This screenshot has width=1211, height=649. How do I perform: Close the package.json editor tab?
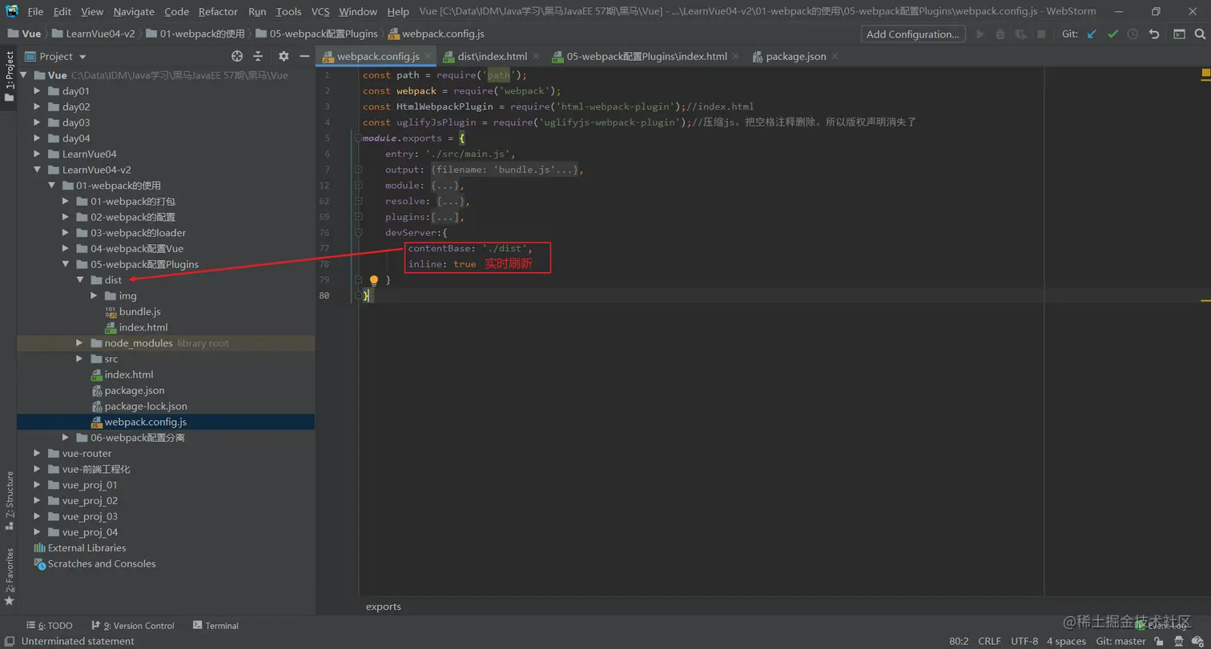[835, 56]
